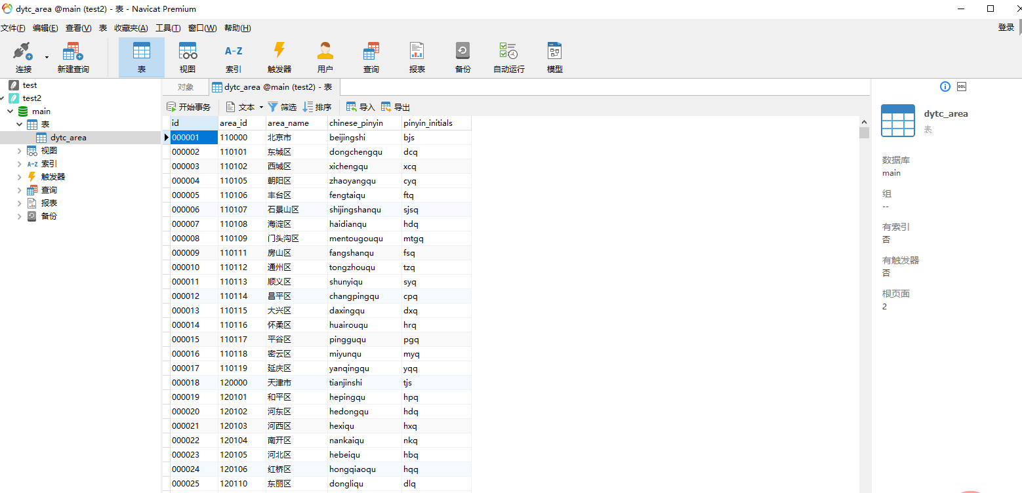Open the Connection (连接) toolbar icon
Image resolution: width=1022 pixels, height=493 pixels.
tap(24, 58)
